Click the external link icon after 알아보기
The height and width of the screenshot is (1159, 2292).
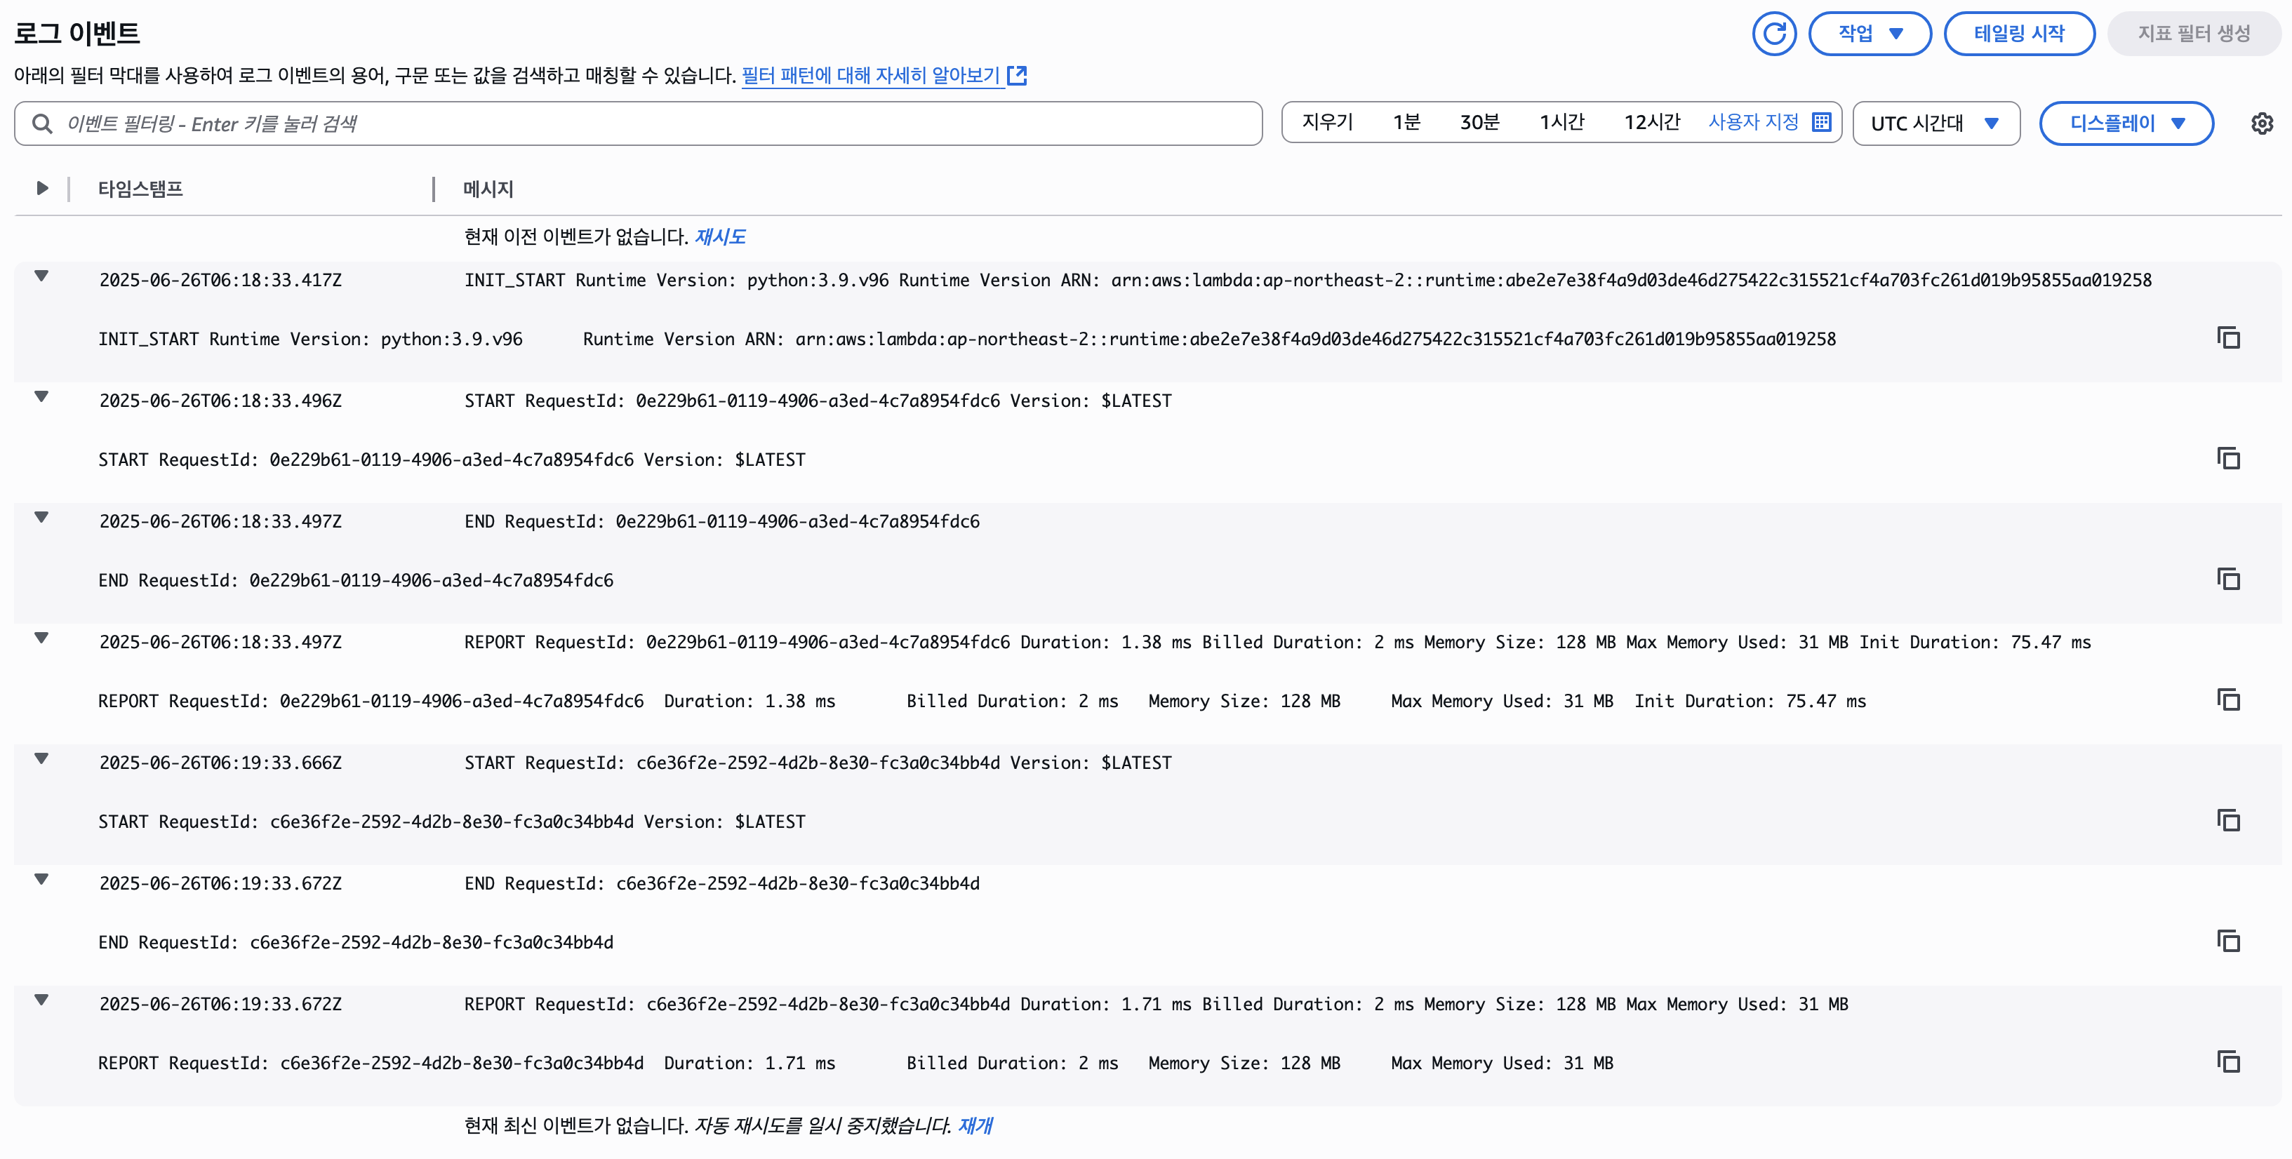[1017, 76]
